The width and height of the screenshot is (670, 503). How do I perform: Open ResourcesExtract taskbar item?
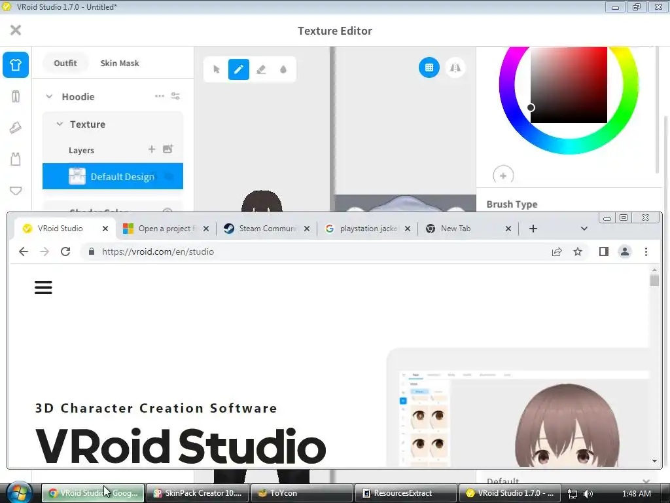(406, 493)
